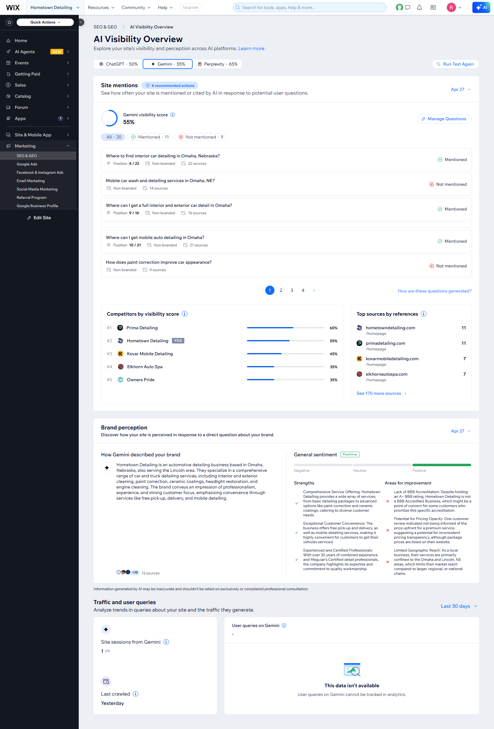Select the Gemini 55% tab

click(168, 64)
